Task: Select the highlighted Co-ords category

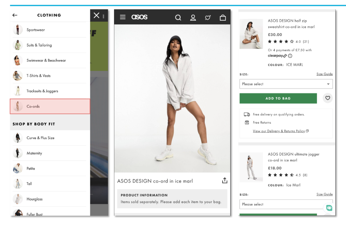Action: click(x=50, y=106)
